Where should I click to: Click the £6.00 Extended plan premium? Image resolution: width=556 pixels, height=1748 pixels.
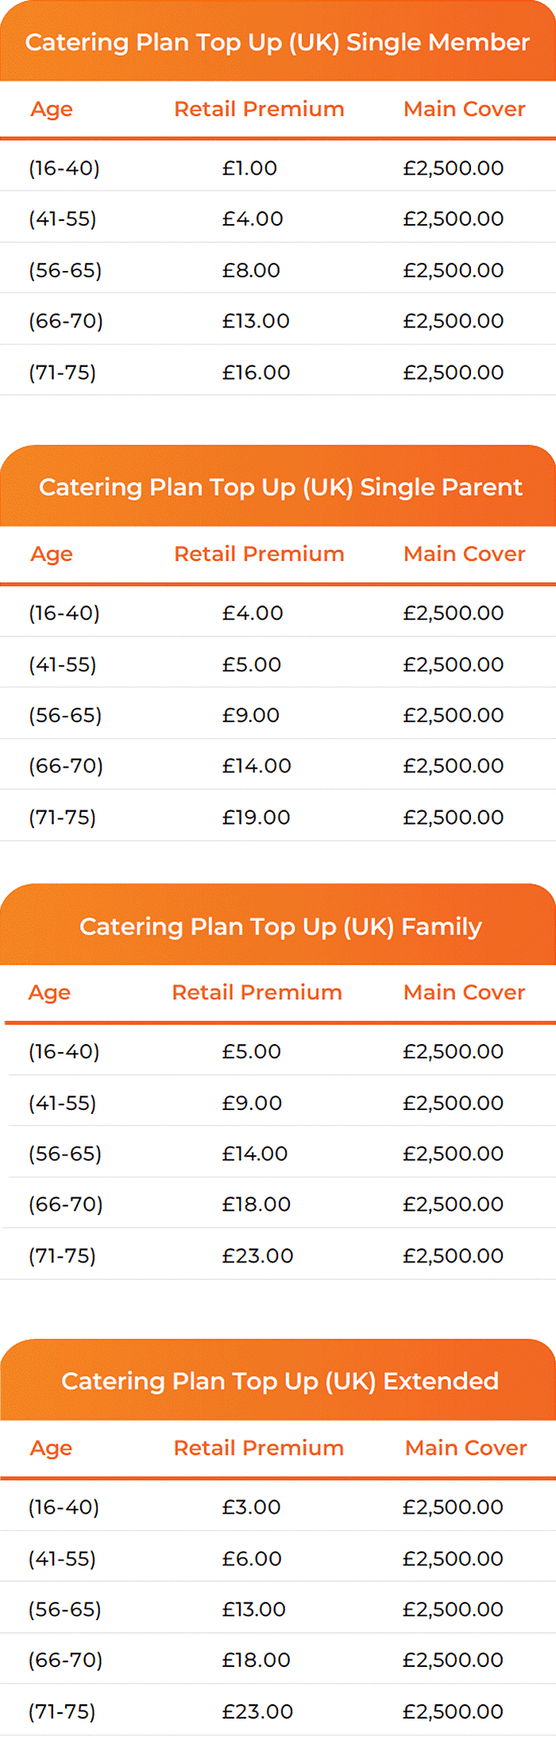point(252,1559)
